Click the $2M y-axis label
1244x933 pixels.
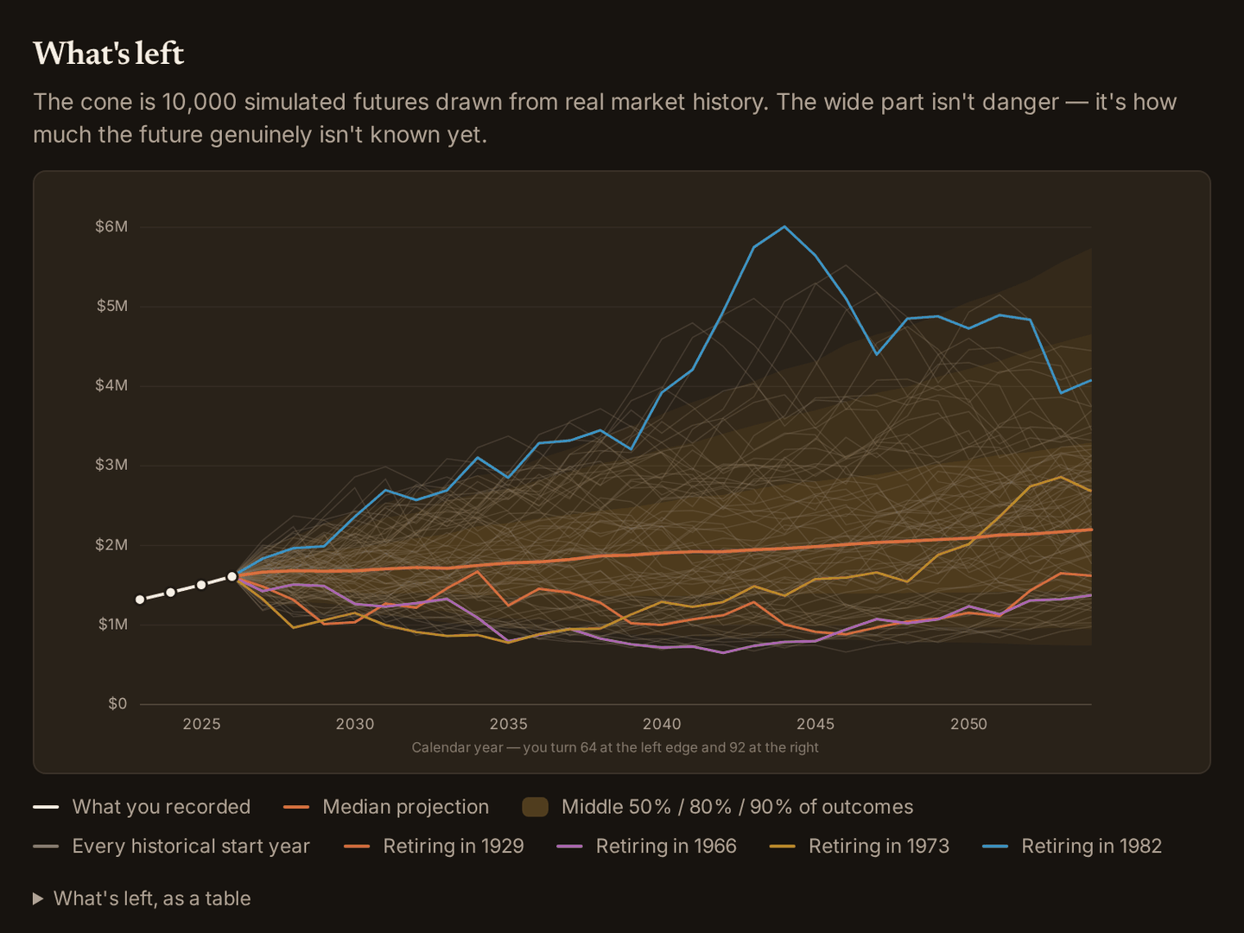(x=111, y=545)
